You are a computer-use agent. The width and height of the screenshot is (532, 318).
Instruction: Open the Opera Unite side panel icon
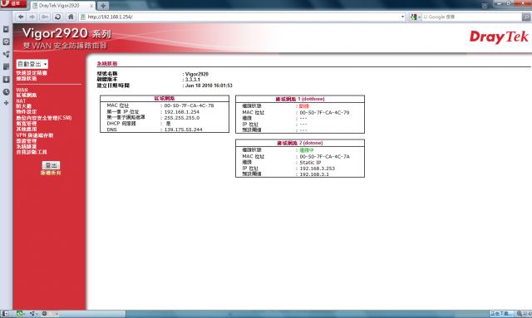pyautogui.click(x=6, y=54)
